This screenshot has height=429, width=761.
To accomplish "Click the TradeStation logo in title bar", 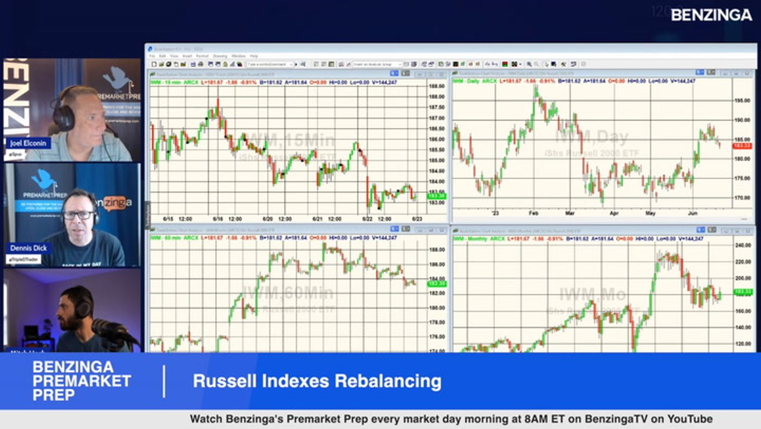I will (x=150, y=48).
